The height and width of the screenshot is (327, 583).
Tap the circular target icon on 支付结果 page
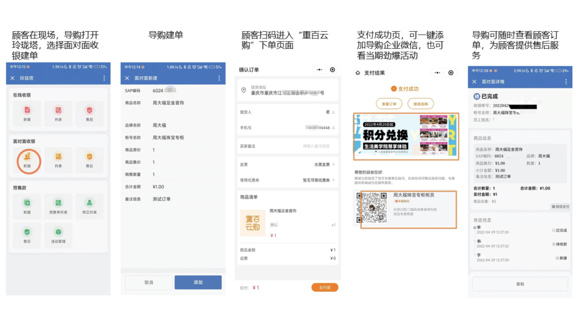[451, 73]
